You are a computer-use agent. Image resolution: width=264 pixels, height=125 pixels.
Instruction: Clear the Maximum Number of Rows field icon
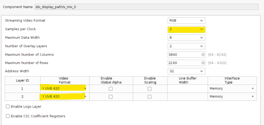pyautogui.click(x=203, y=63)
